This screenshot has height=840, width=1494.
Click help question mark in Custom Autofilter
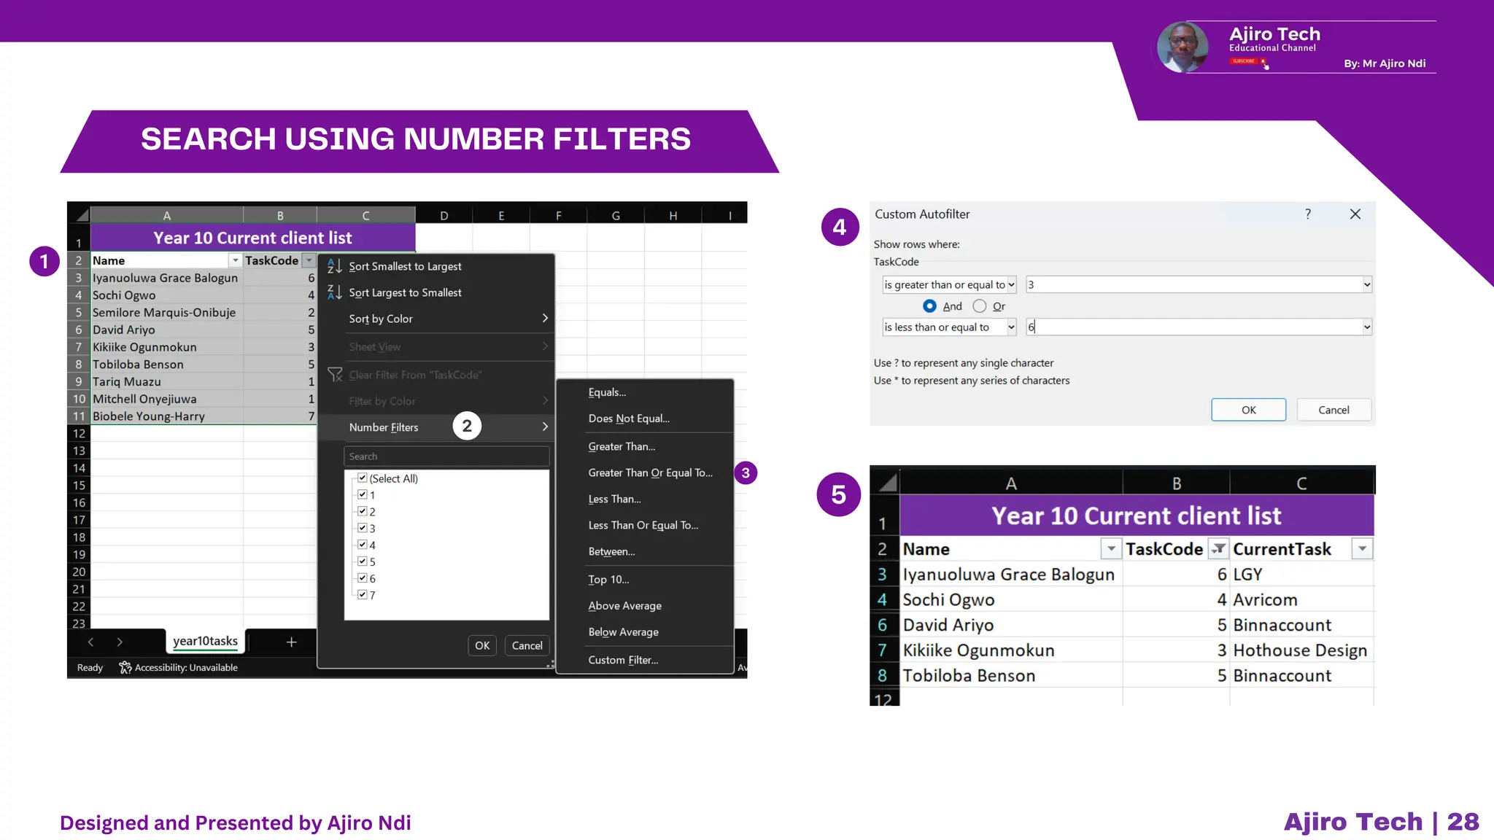pyautogui.click(x=1308, y=214)
